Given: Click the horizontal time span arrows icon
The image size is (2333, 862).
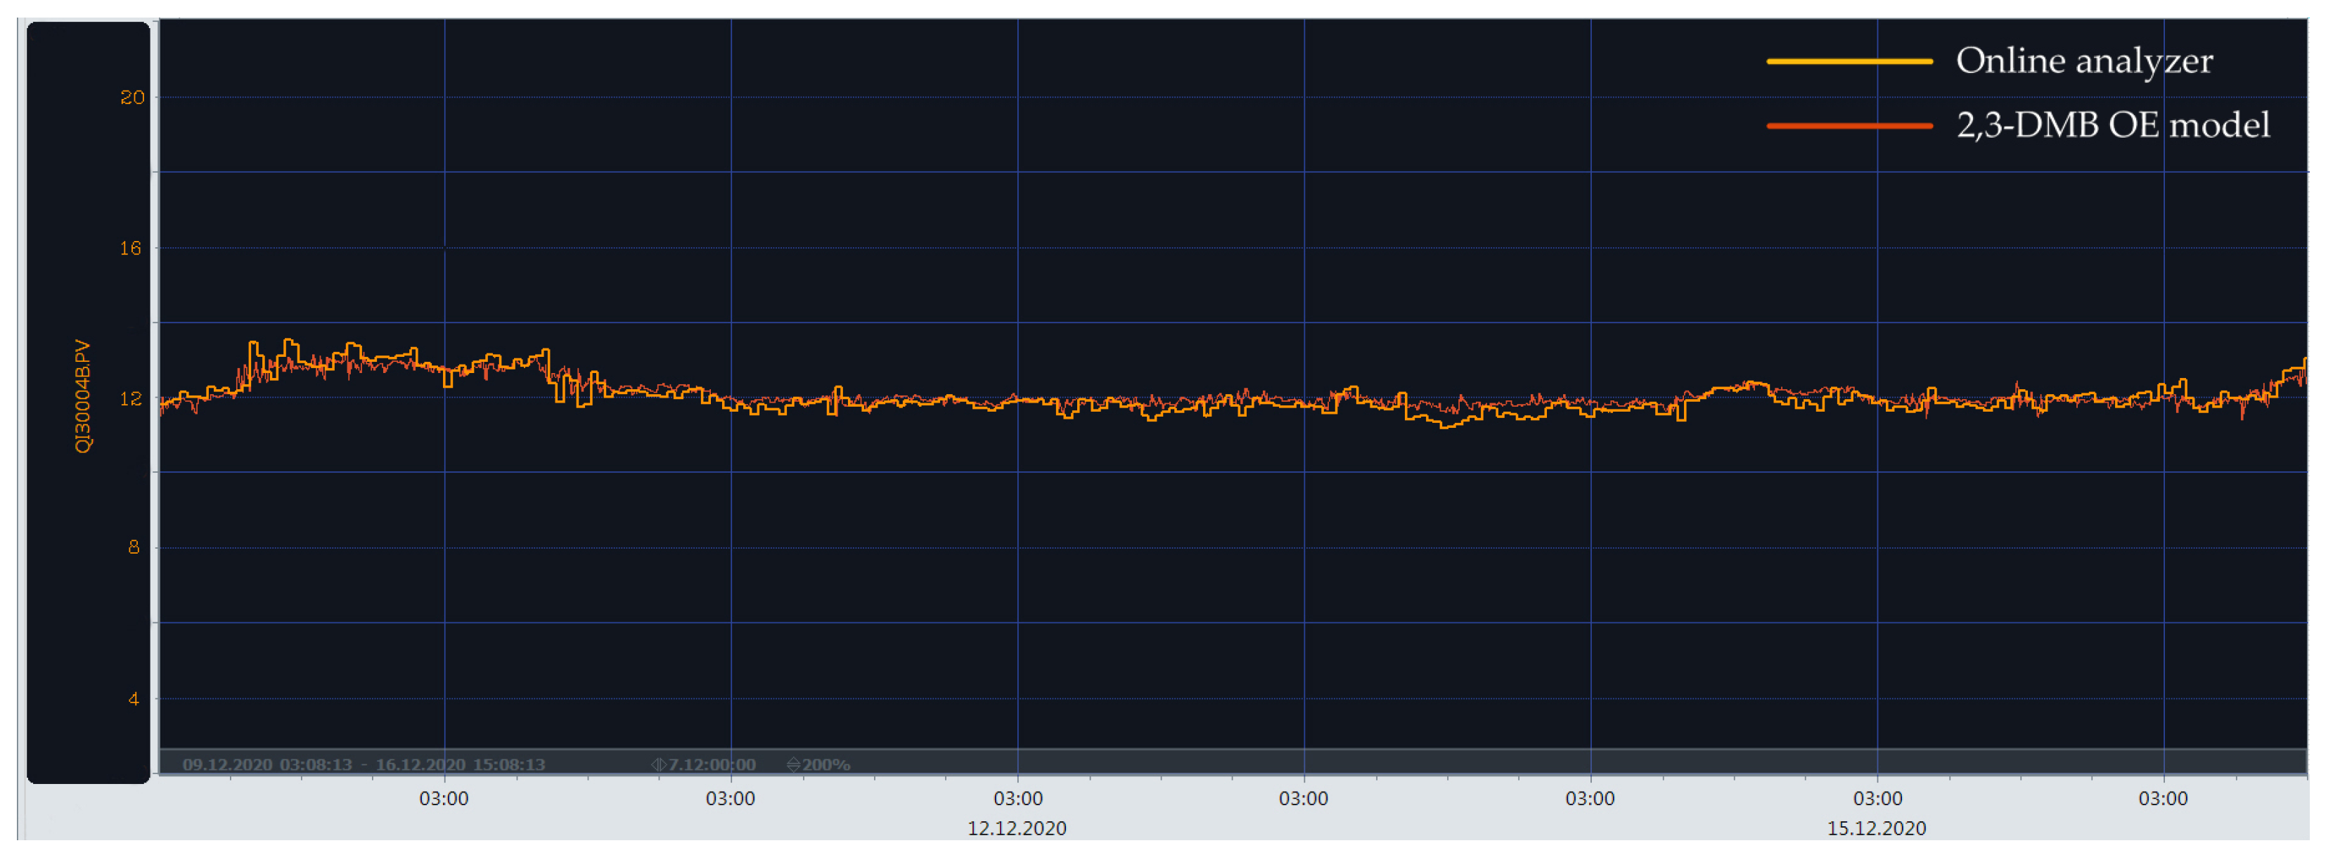Looking at the screenshot, I should click(658, 765).
